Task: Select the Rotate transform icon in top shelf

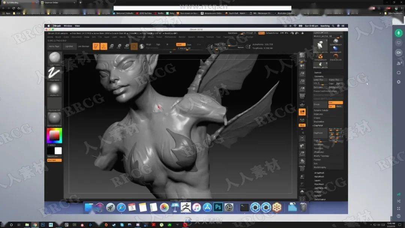Action: pyautogui.click(x=127, y=46)
